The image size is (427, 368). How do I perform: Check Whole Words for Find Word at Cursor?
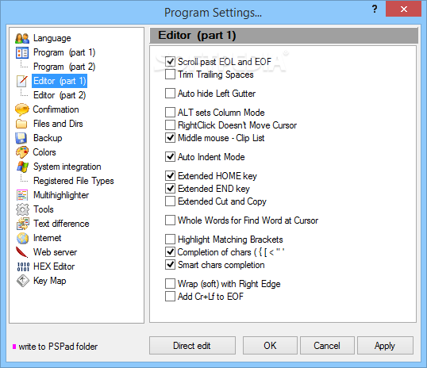click(170, 220)
